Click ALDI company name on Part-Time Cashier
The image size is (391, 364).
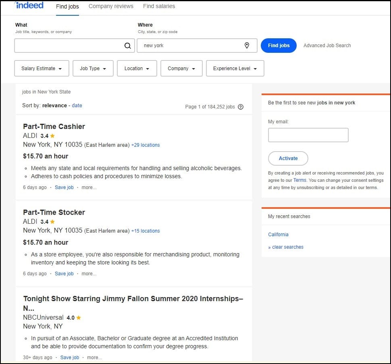click(30, 135)
